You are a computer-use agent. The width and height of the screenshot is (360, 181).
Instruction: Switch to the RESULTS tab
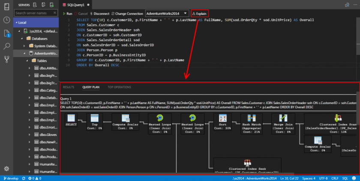point(69,87)
